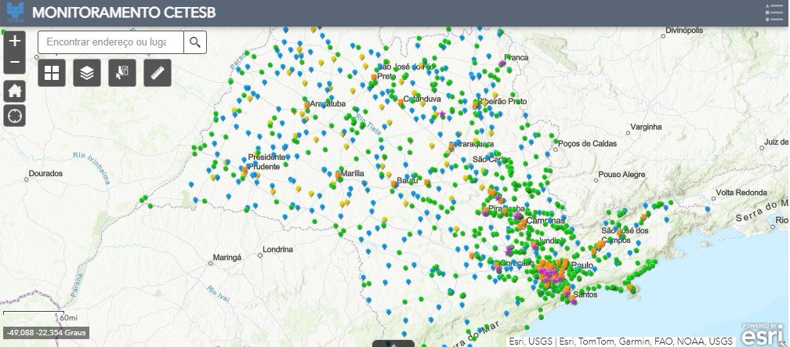The height and width of the screenshot is (347, 790).
Task: Focus the 'Encontrar endereço ou lugar' search box
Action: 111,42
